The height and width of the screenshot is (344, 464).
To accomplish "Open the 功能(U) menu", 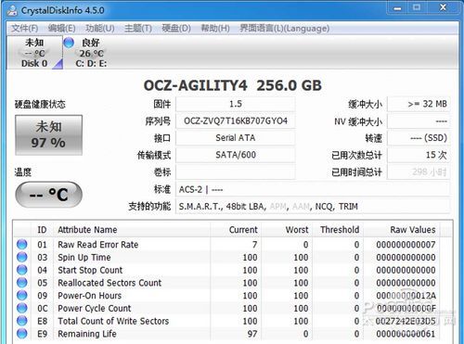I will [100, 29].
